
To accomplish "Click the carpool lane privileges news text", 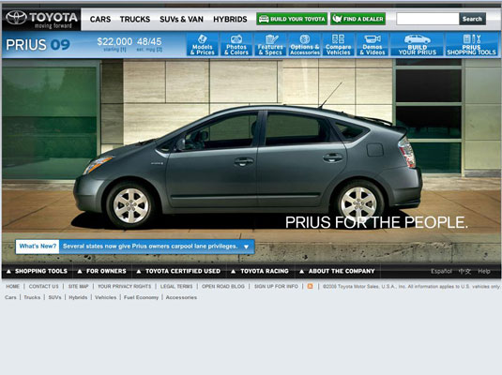I will pos(150,247).
